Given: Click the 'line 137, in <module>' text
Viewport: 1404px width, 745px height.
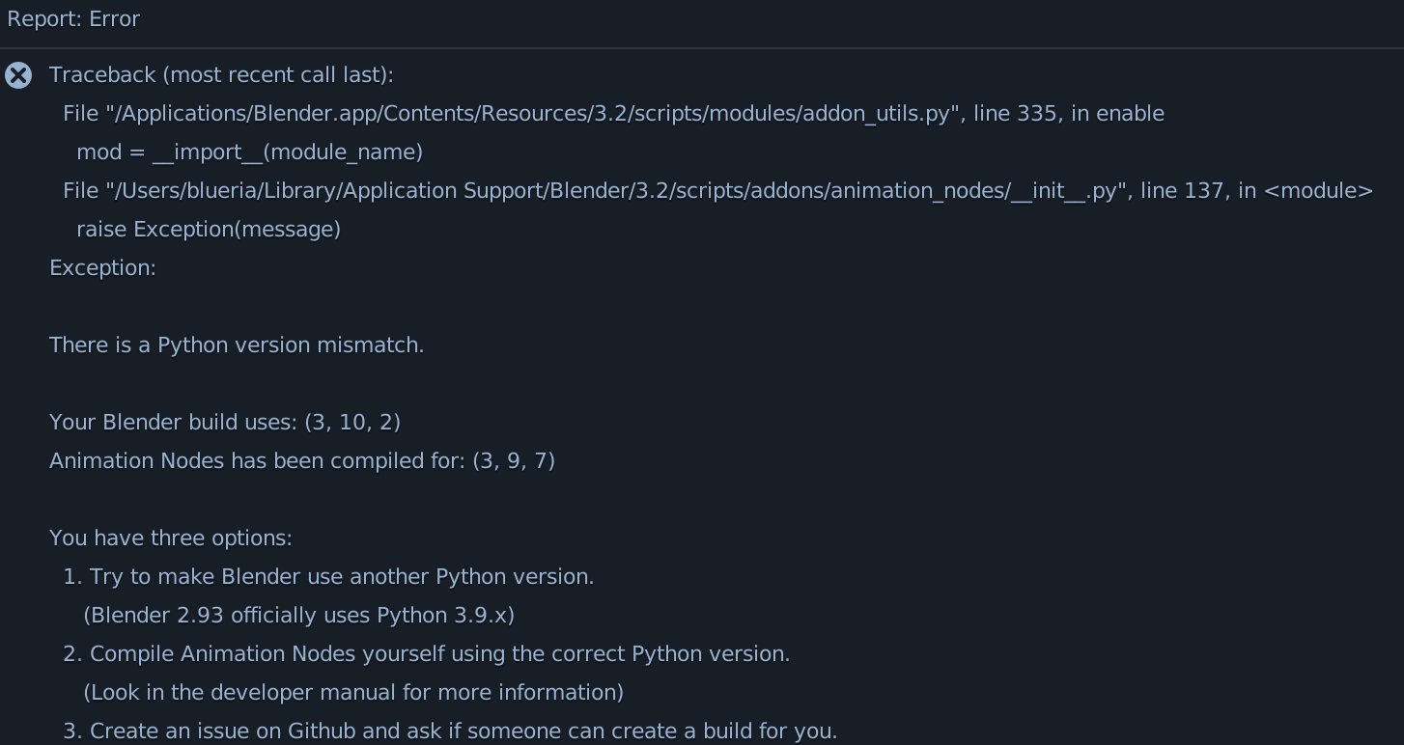Looking at the screenshot, I should (x=1255, y=191).
